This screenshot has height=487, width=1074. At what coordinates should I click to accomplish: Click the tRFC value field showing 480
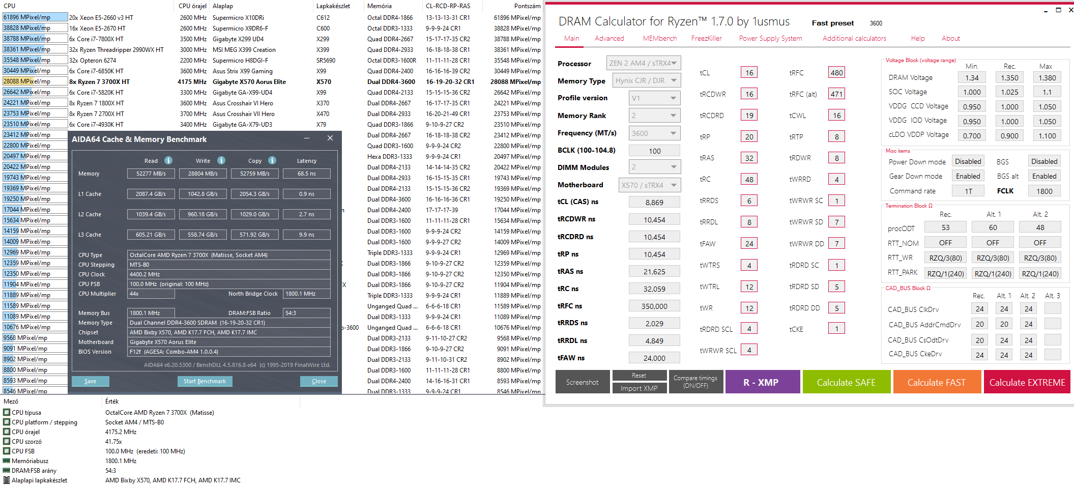836,72
